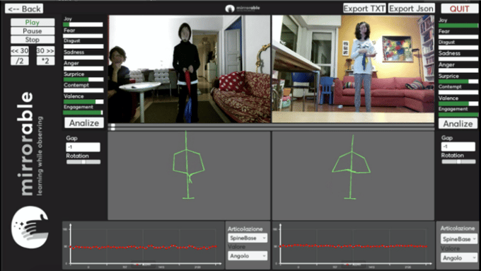Open left Articolazione SpineBase dropdown
The image size is (481, 271).
coord(248,238)
